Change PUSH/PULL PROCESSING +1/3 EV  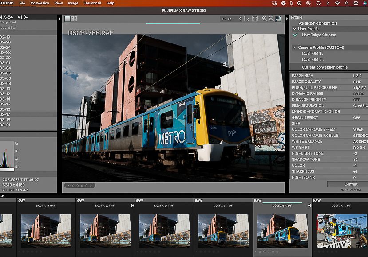(x=359, y=88)
